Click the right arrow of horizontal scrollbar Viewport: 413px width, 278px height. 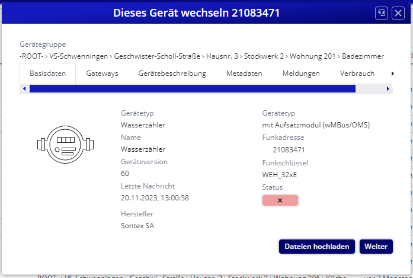(388, 89)
